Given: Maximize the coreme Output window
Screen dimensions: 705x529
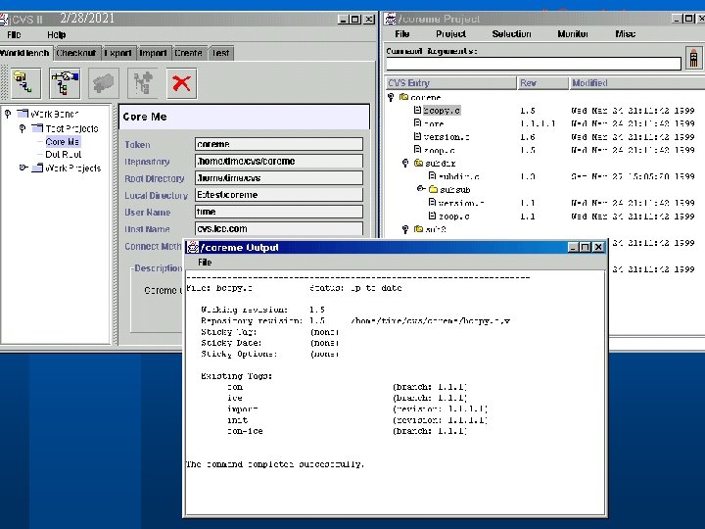Looking at the screenshot, I should 585,247.
